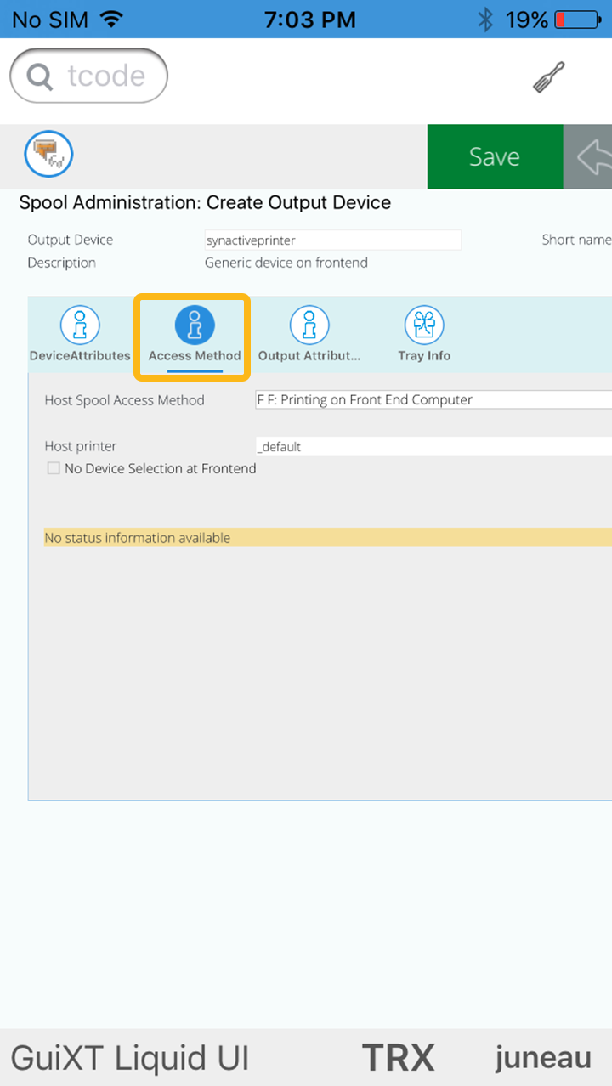Tap the TRX label in bottom bar
The image size is (612, 1086).
pos(398,1058)
